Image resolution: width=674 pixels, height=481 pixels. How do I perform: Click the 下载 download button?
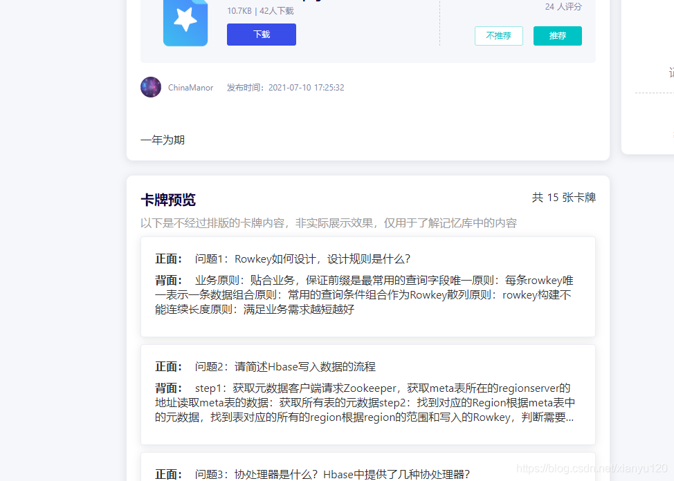point(261,34)
